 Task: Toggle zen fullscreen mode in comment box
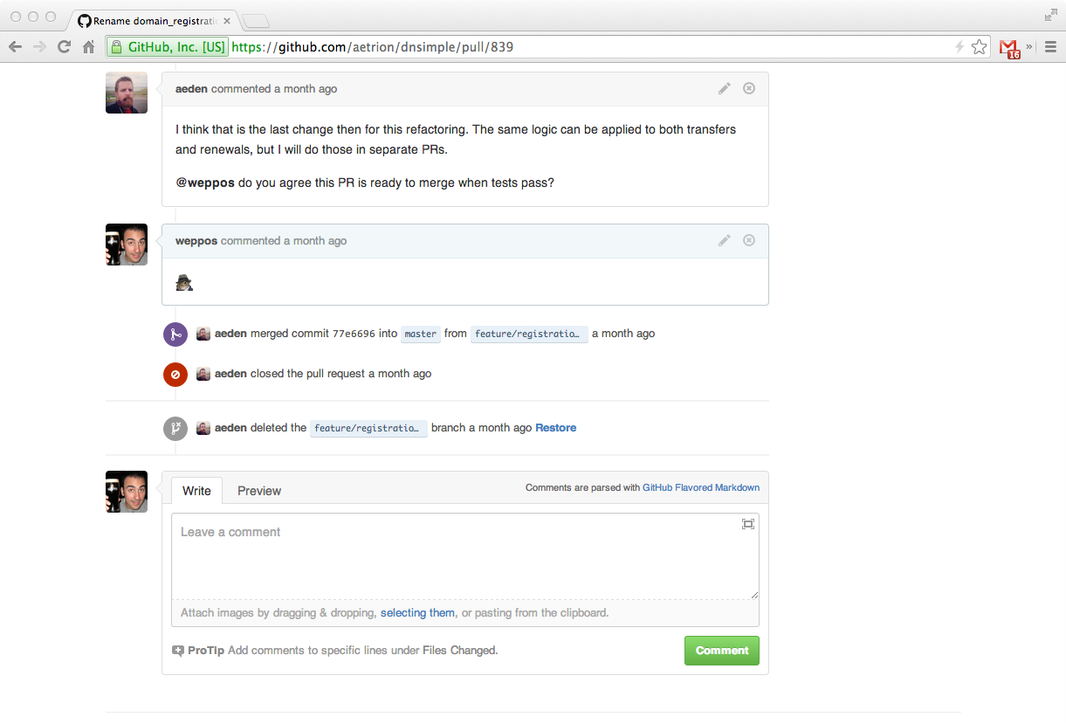(747, 524)
